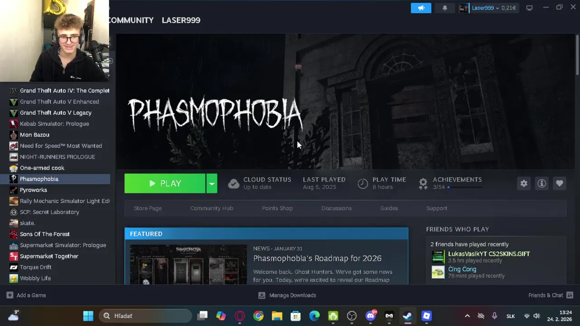Viewport: 580px width, 326px height.
Task: Select Need for Speed Most Wanted
Action: (61, 146)
